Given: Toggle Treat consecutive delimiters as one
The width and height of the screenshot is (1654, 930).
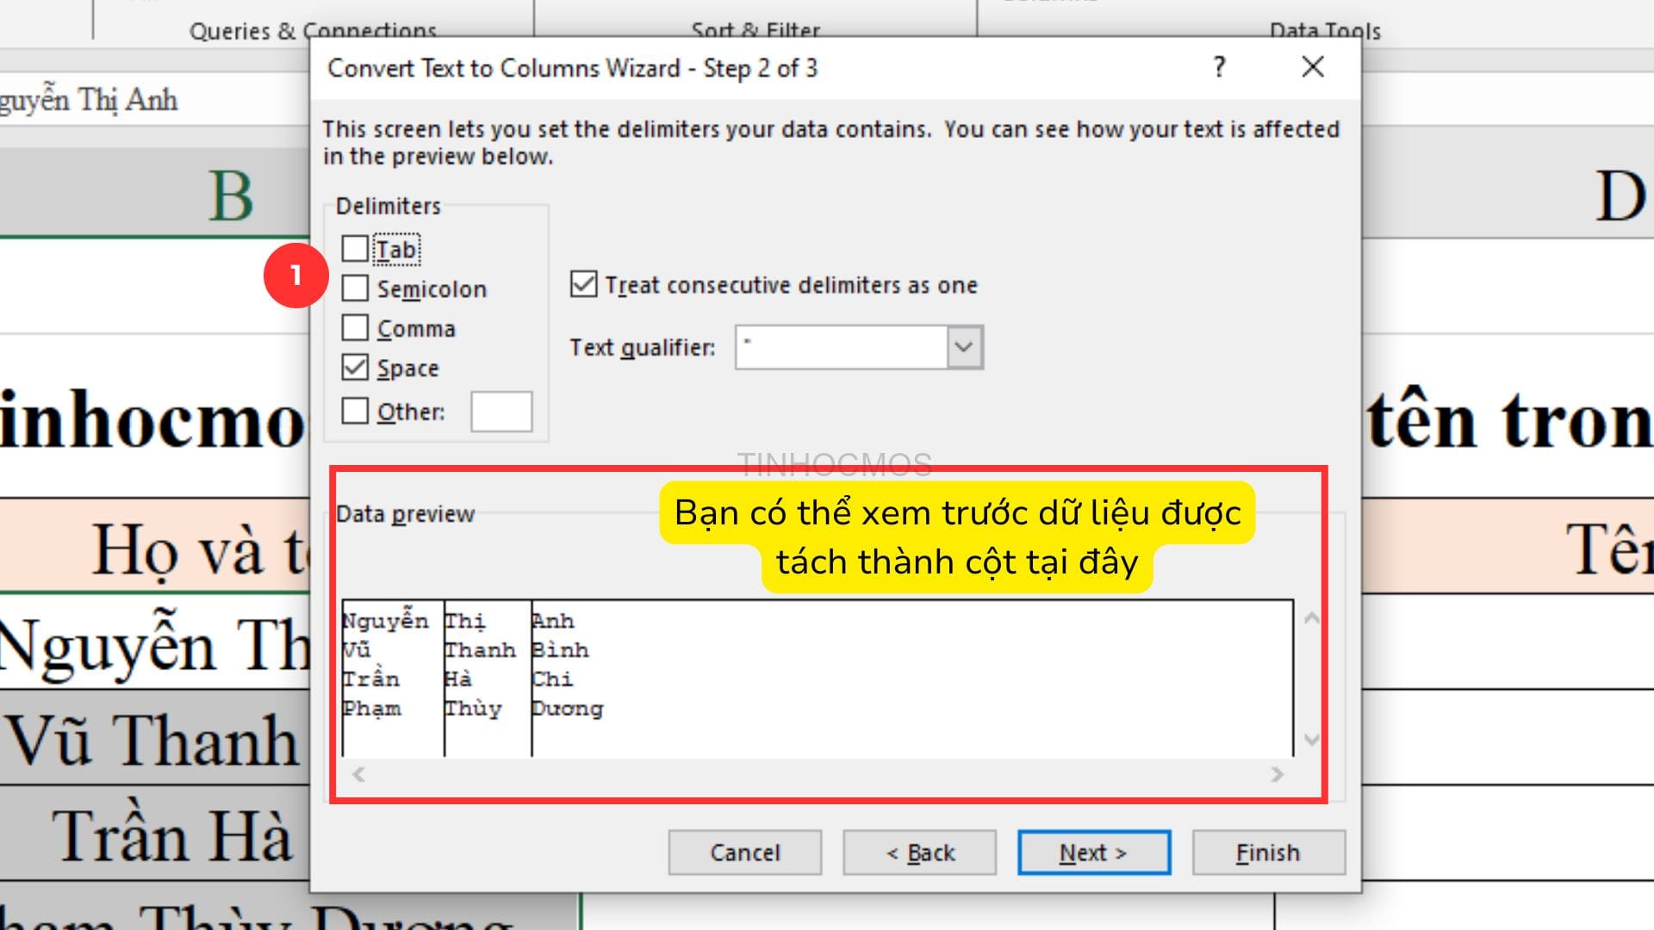Looking at the screenshot, I should click(583, 284).
